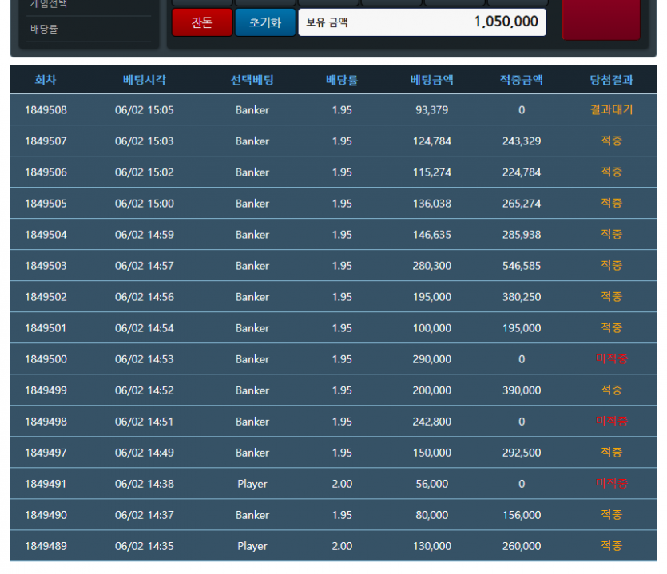Click Banker selection in round 1849504

click(x=252, y=235)
